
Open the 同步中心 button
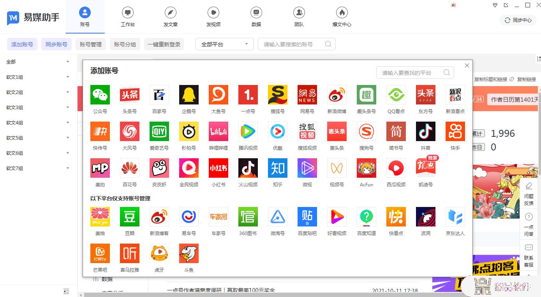[518, 20]
